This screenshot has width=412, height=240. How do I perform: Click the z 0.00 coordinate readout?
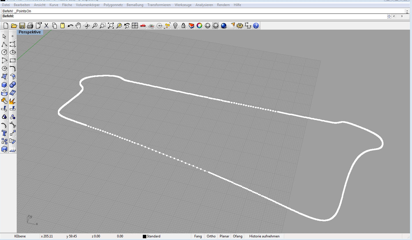96,236
